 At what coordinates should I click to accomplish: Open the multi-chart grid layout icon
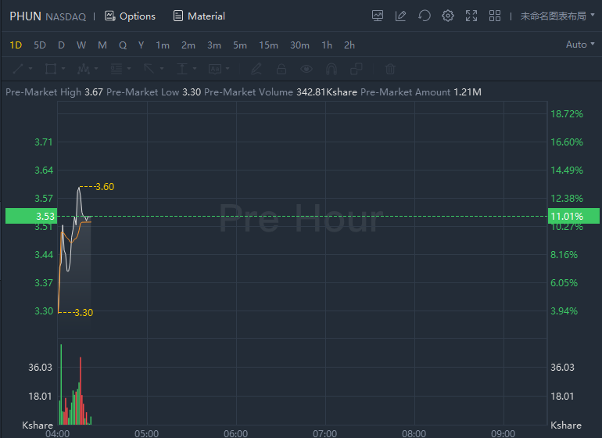point(494,16)
